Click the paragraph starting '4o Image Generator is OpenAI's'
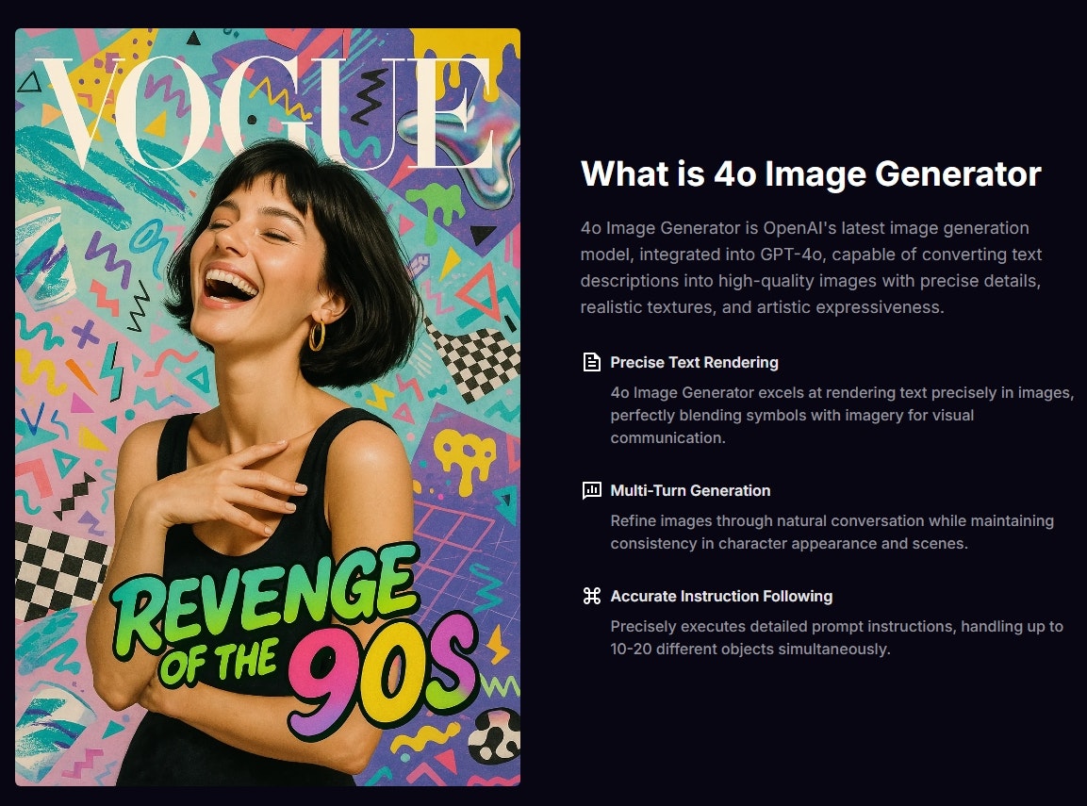This screenshot has height=806, width=1087. click(x=811, y=268)
